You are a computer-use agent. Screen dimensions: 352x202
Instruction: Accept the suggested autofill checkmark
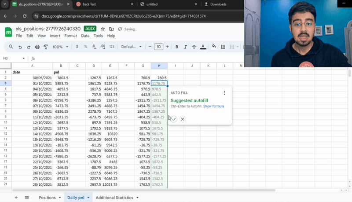pyautogui.click(x=174, y=119)
